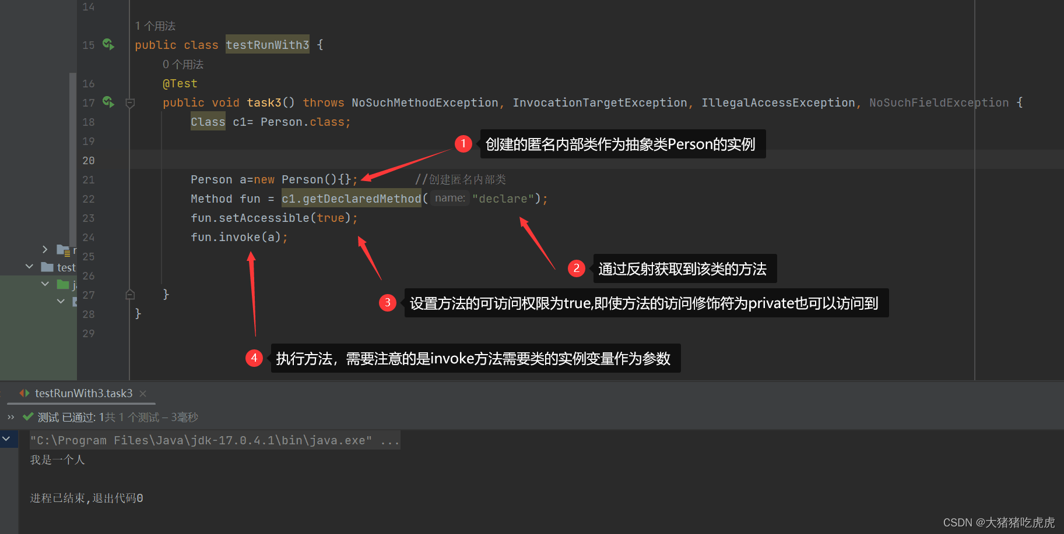Click the @Test annotation

point(180,83)
